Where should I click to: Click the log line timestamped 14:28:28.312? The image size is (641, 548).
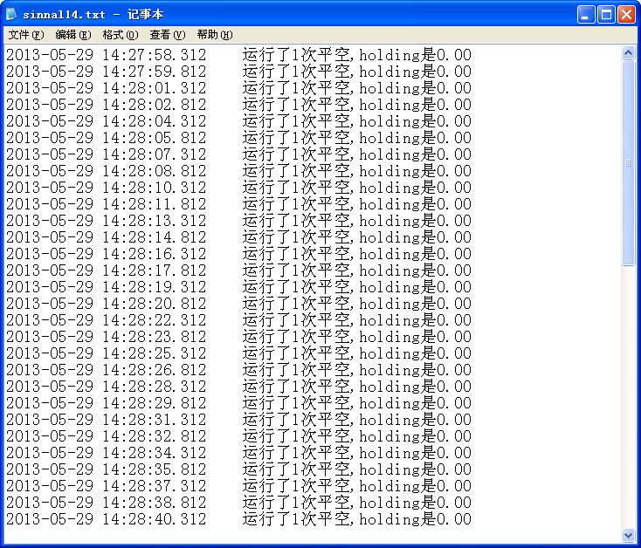pos(238,387)
